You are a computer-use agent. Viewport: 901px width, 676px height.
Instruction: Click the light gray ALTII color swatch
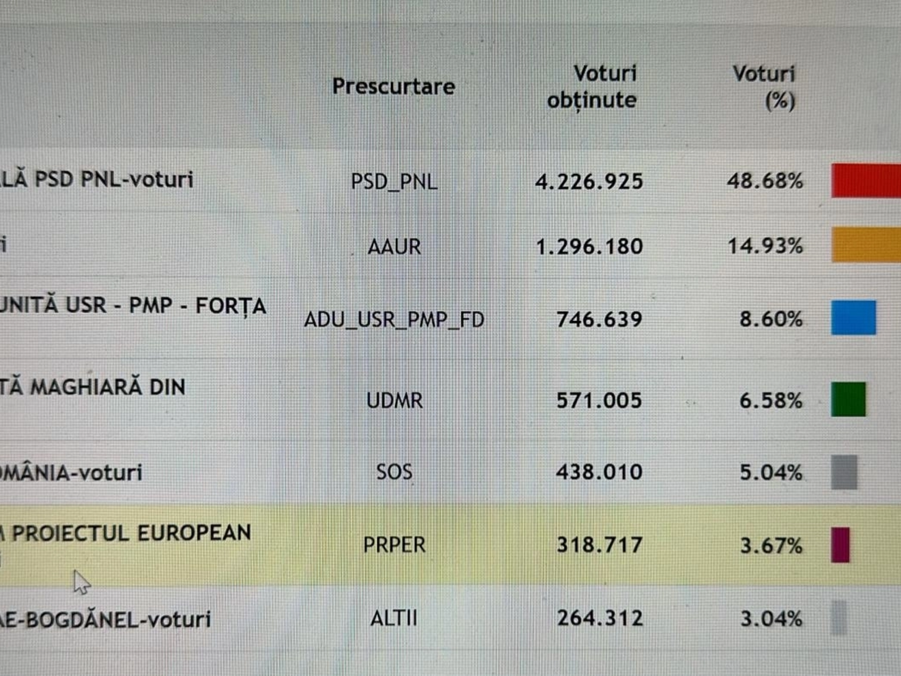coord(839,618)
